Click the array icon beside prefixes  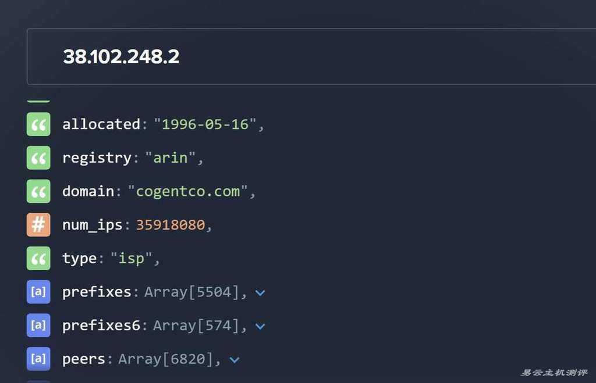[x=38, y=292]
